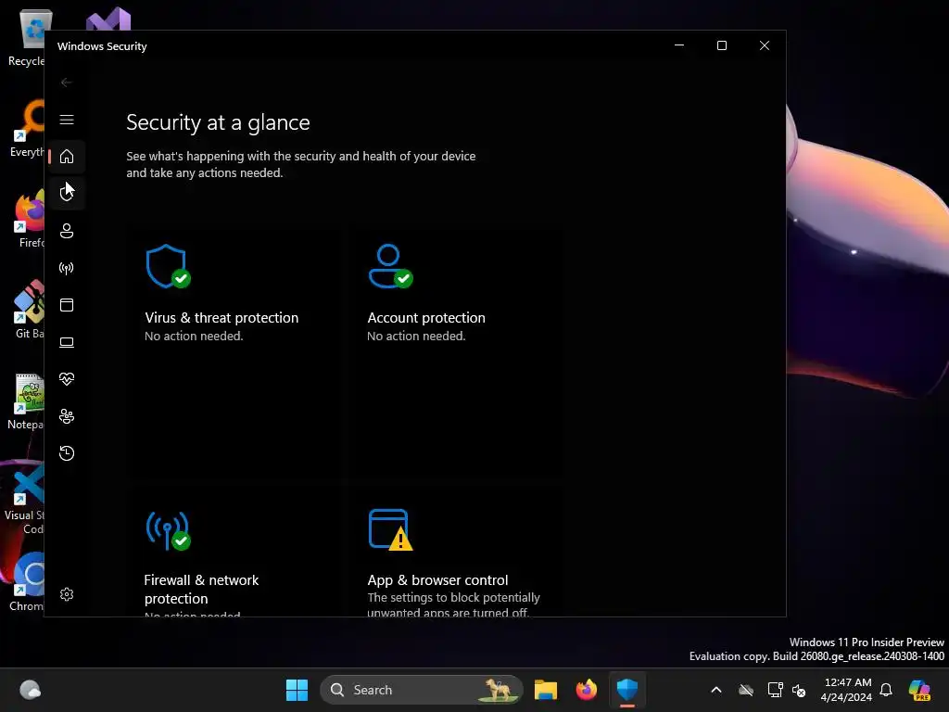
Task: Open App & browser control sidebar icon
Action: click(67, 304)
